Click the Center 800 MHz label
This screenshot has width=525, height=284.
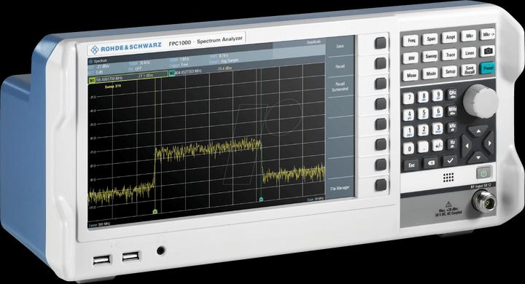point(99,225)
